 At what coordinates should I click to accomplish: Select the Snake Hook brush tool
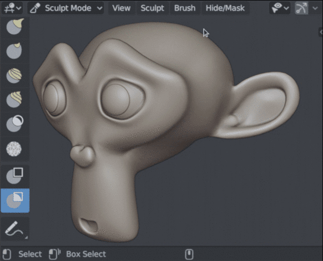(15, 27)
